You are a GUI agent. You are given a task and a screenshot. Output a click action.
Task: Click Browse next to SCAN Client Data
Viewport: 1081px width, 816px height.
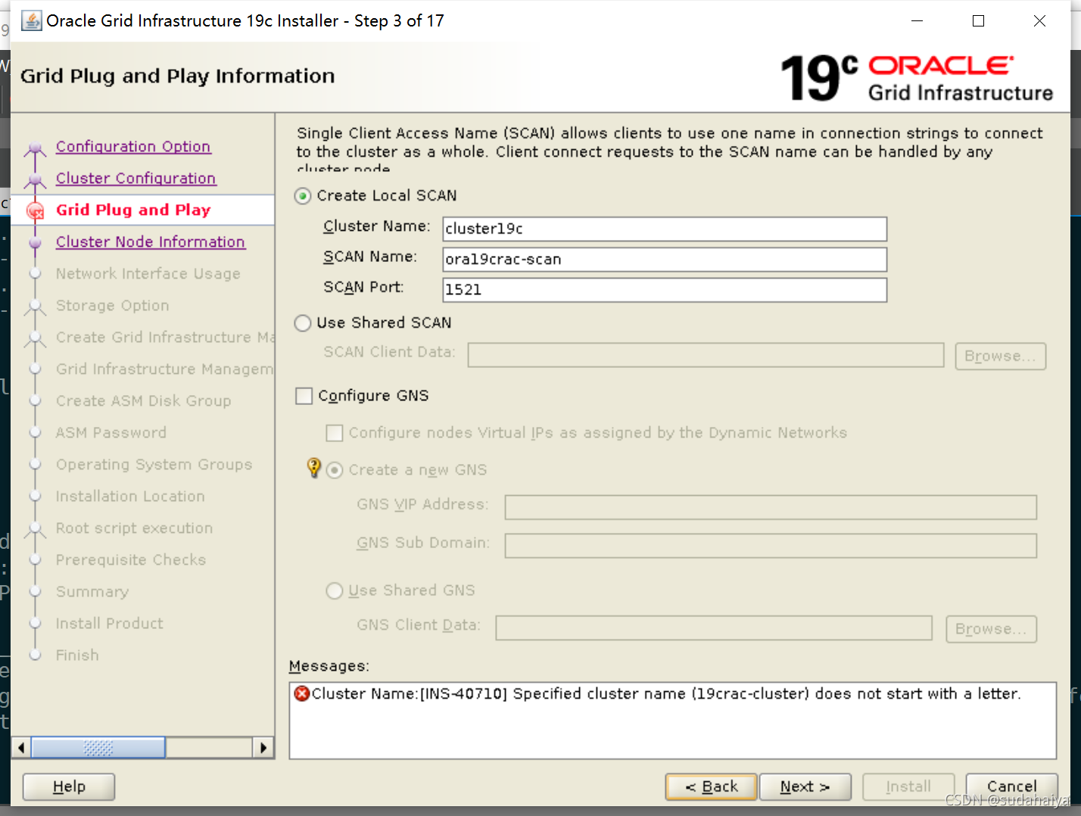1000,356
